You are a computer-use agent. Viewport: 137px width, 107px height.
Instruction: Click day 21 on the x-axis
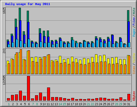click(88, 104)
